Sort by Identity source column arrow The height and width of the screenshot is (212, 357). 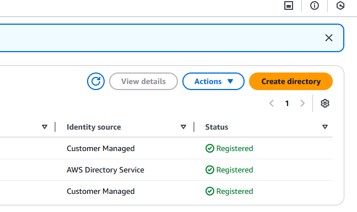tap(183, 127)
